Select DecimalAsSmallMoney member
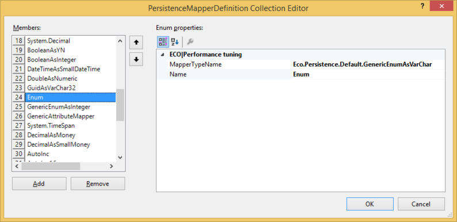This screenshot has height=222, width=457. pos(70,144)
